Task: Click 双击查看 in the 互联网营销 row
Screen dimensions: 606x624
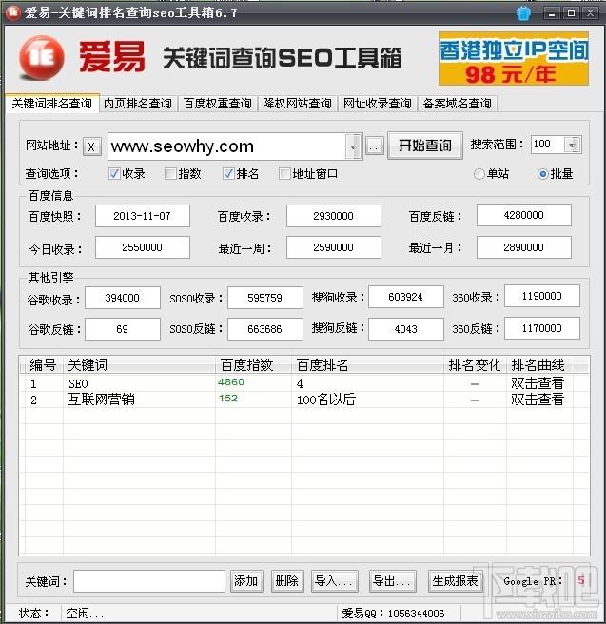Action: 538,400
